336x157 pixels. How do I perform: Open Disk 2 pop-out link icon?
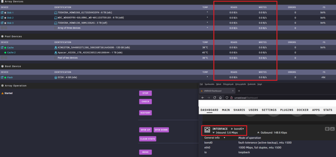coord(2,18)
